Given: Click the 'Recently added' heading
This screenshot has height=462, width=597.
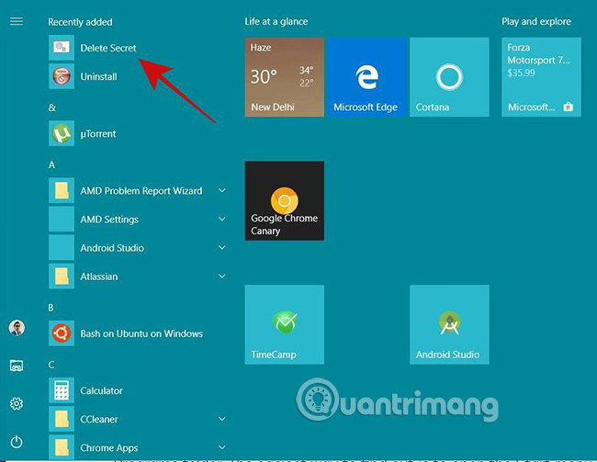Looking at the screenshot, I should pos(80,22).
